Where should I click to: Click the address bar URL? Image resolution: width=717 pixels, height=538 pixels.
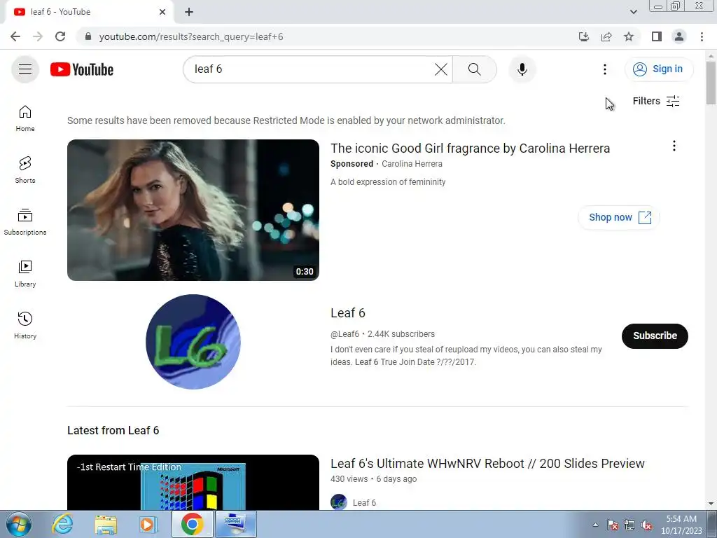(x=191, y=36)
